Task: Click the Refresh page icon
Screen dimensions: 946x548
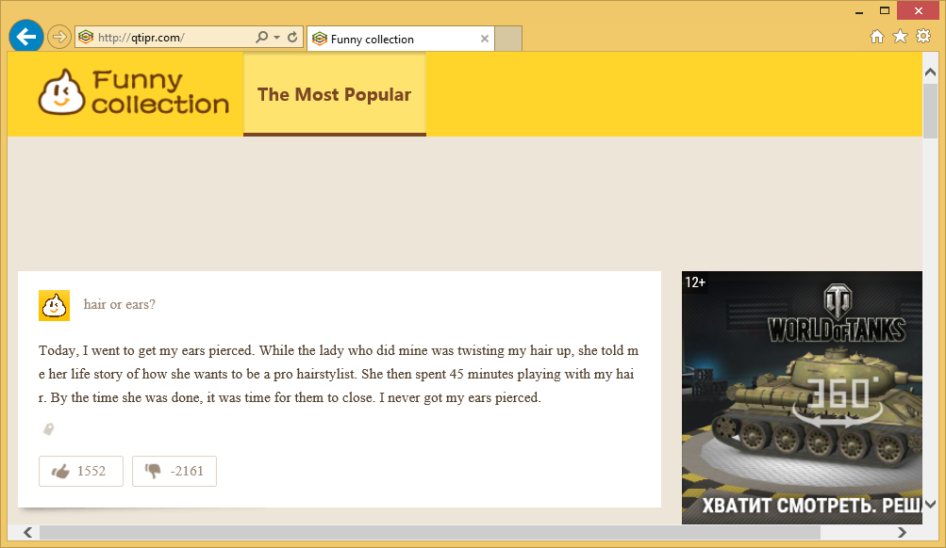Action: click(292, 38)
